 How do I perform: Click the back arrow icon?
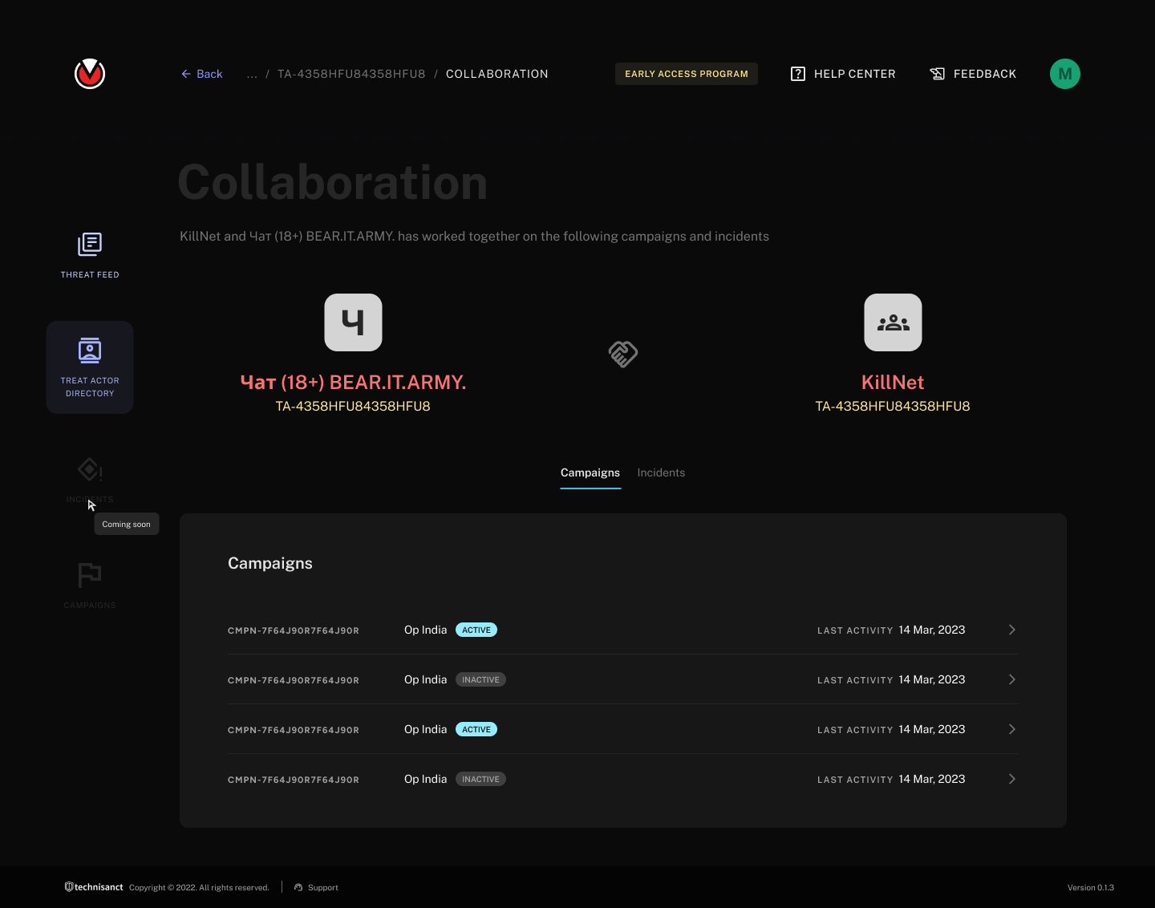click(186, 74)
